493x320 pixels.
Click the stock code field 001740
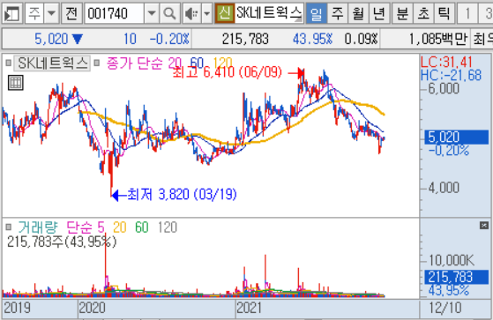coord(114,13)
